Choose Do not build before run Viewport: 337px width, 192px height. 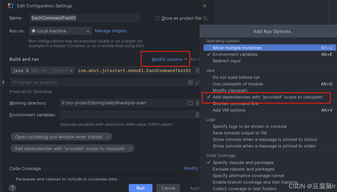tap(270, 77)
